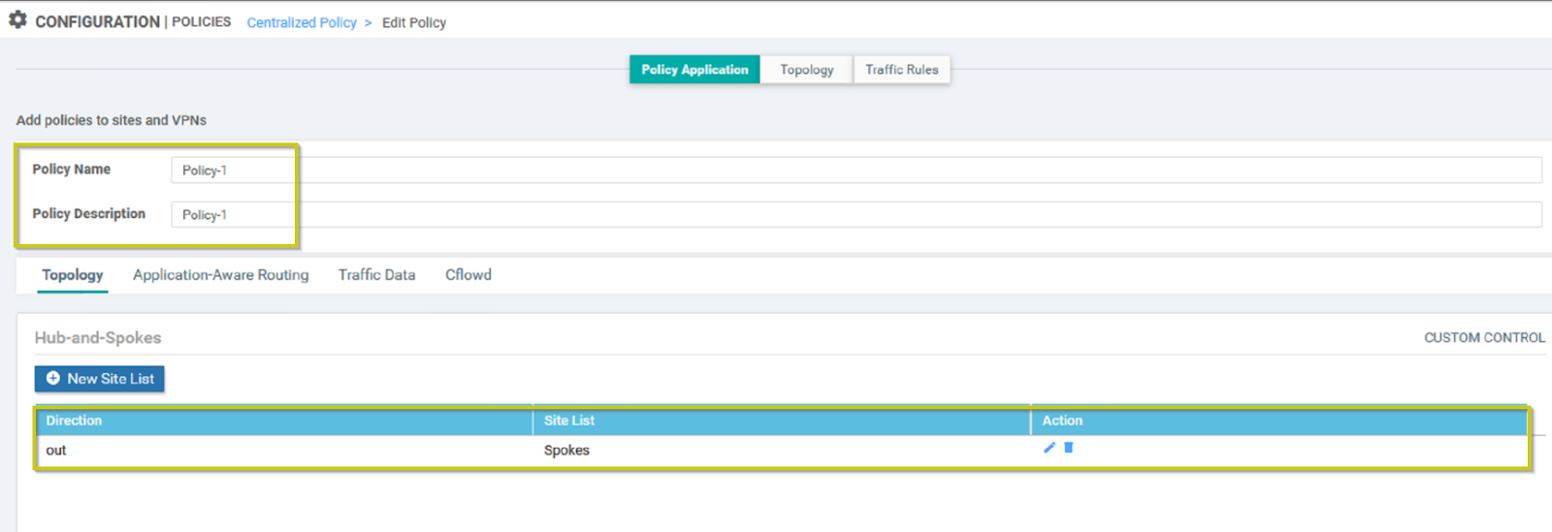Select the 'Spokes' site list cell

(x=566, y=451)
